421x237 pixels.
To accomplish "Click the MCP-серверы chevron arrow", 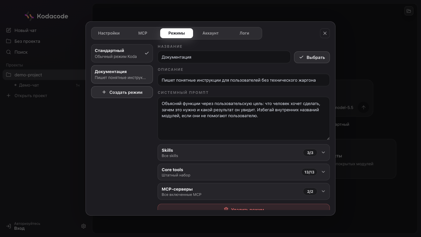I will (323, 191).
